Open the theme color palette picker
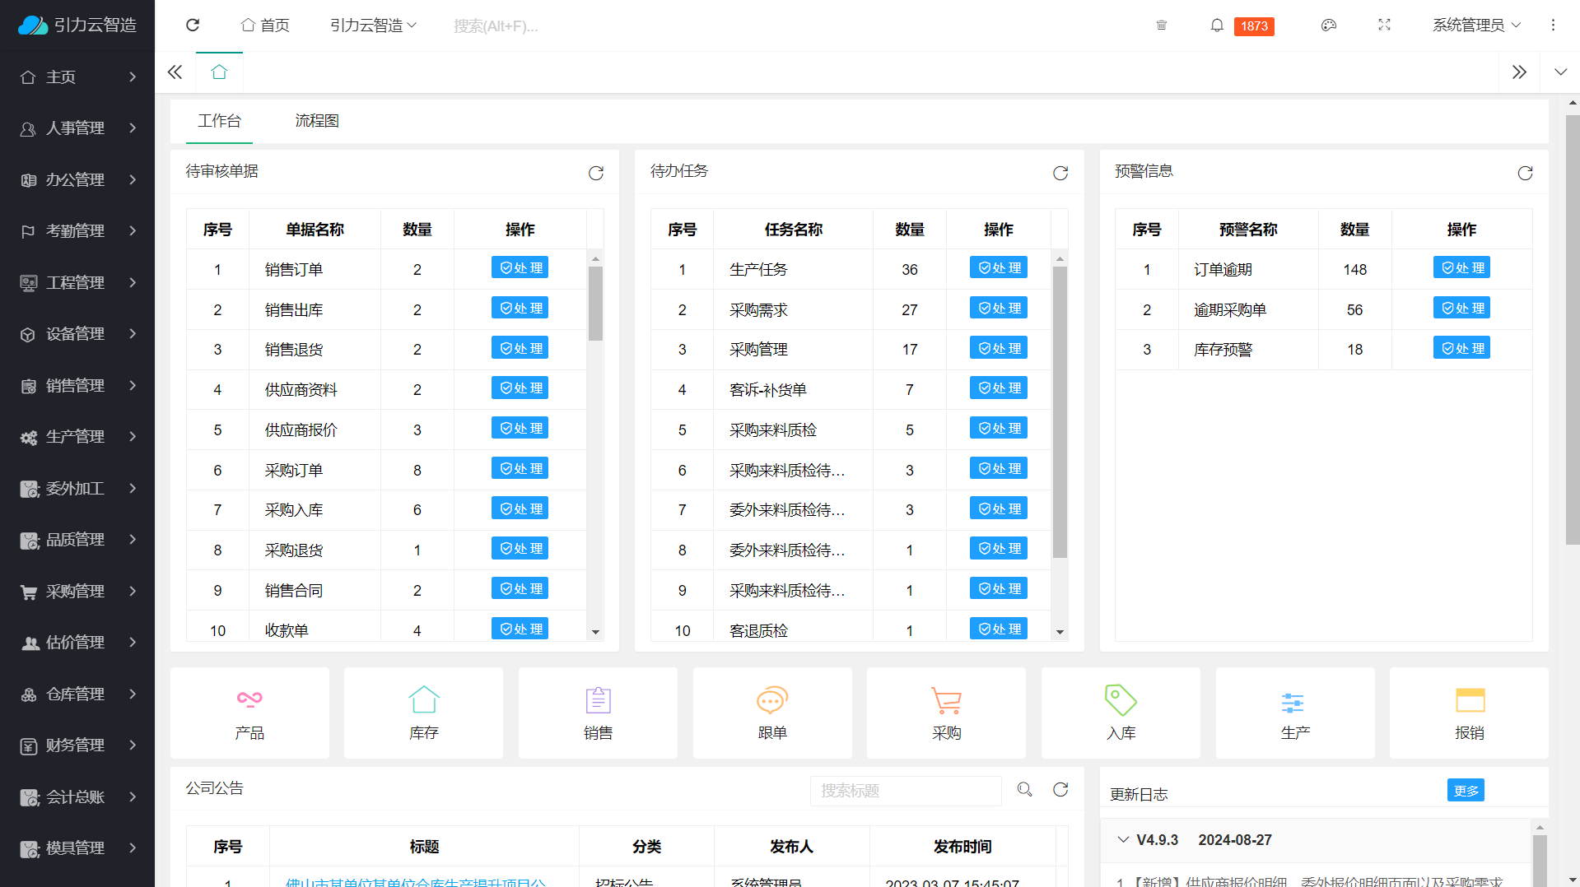The image size is (1580, 887). tap(1328, 26)
